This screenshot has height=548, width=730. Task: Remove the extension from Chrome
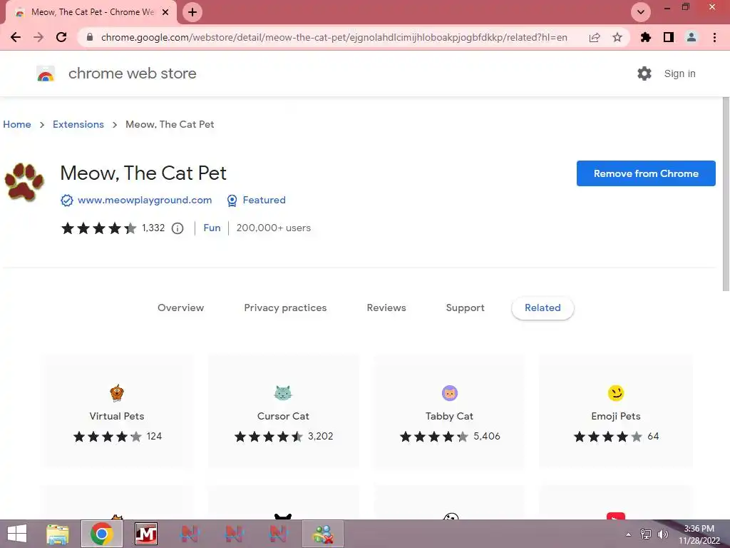tap(646, 173)
